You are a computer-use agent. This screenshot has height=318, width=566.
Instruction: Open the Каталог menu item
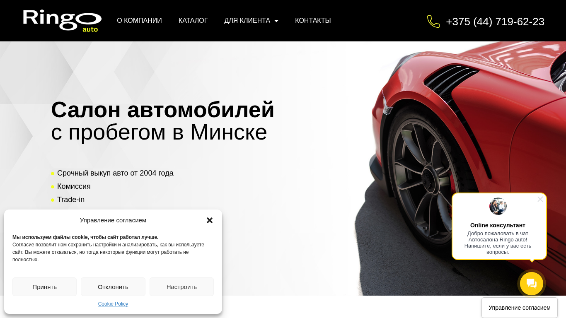[x=193, y=21]
